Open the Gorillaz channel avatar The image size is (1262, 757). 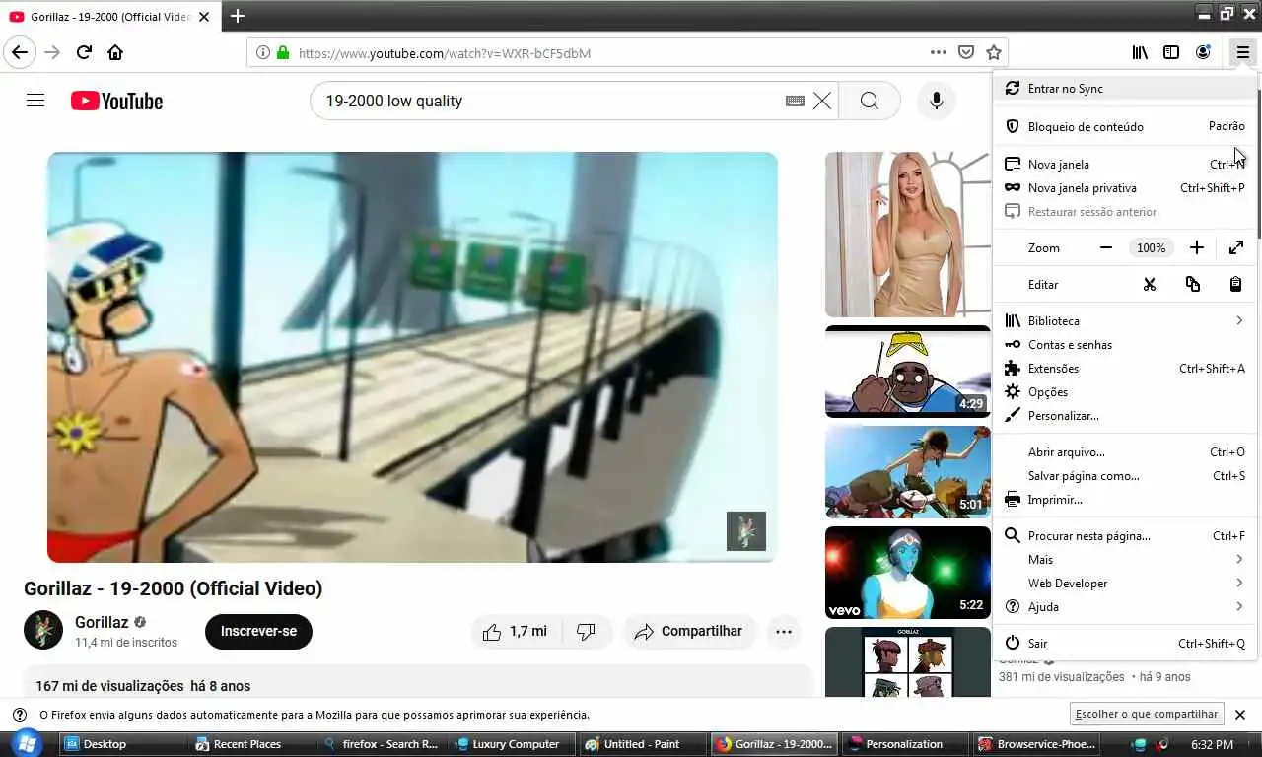(x=43, y=631)
